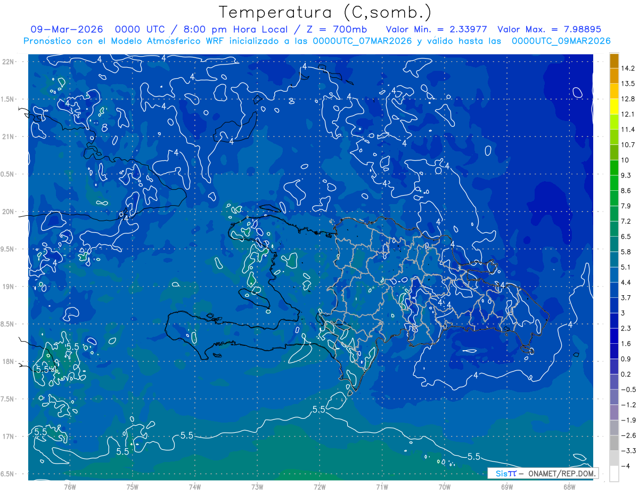639x494 pixels.
Task: Click the -2.6 color bar label
Action: 628,436
